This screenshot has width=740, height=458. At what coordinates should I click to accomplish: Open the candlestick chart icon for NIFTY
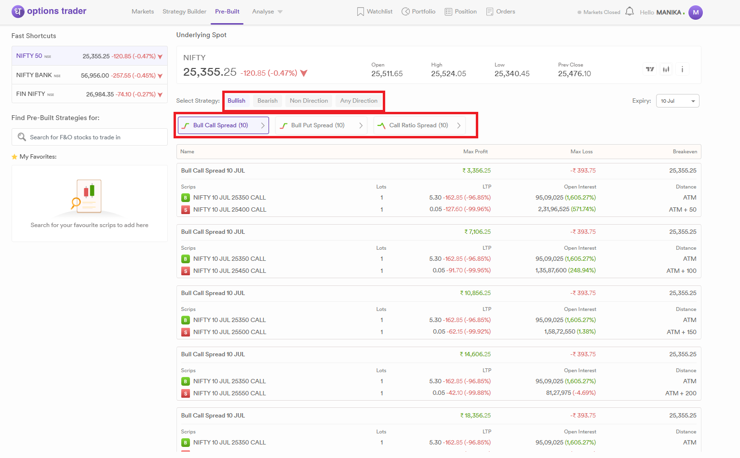click(666, 69)
